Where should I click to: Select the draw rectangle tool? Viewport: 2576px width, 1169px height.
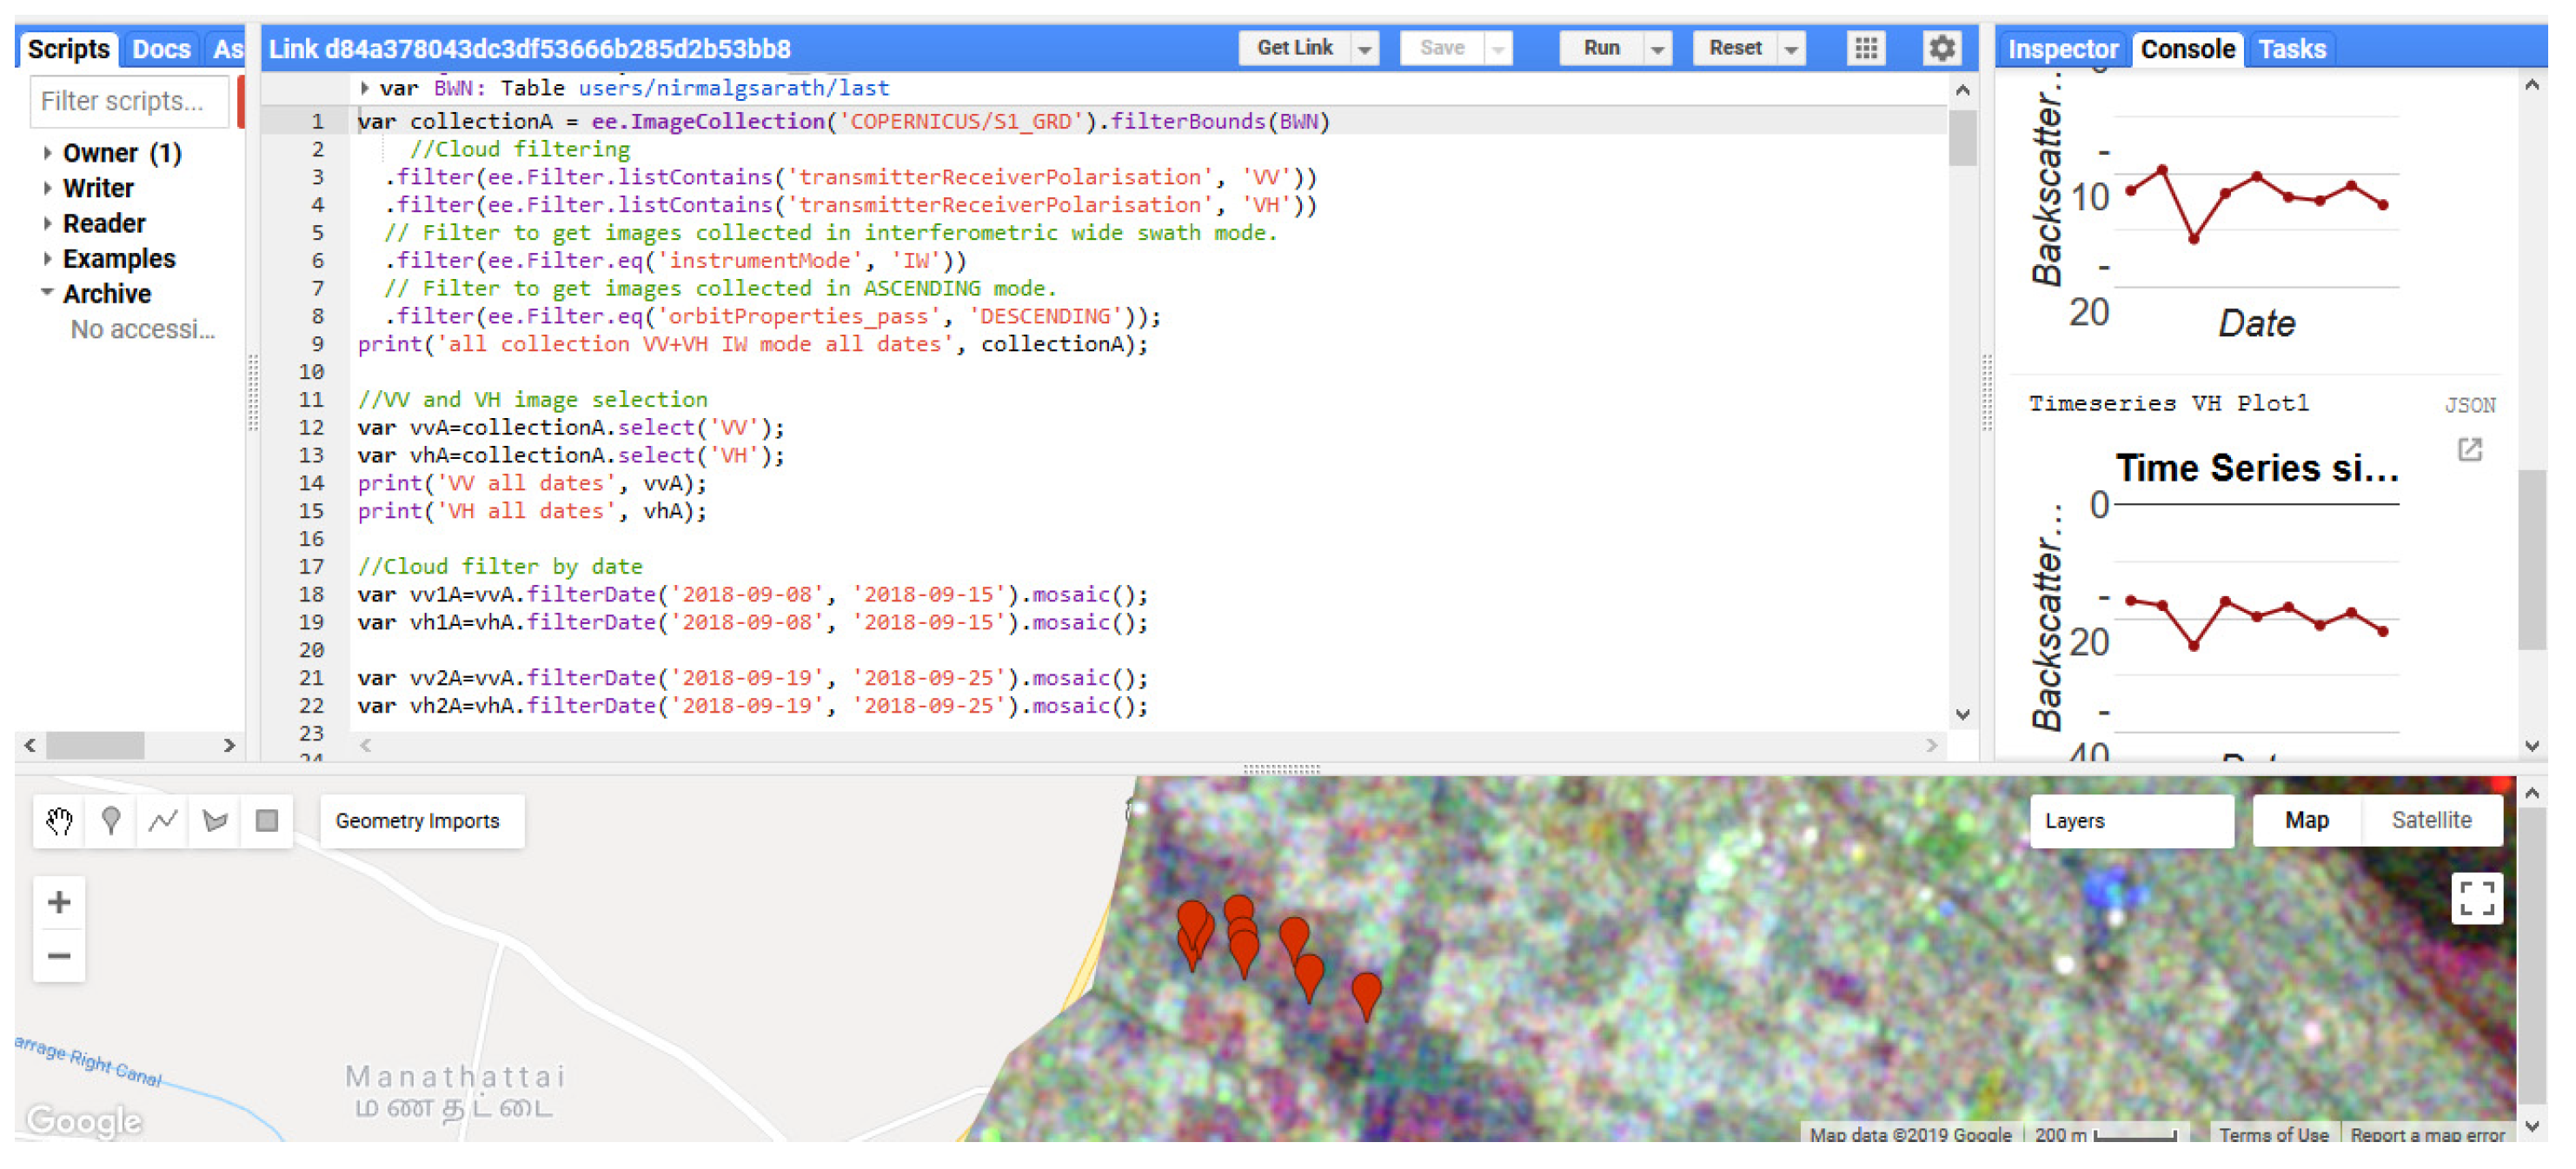[x=267, y=821]
